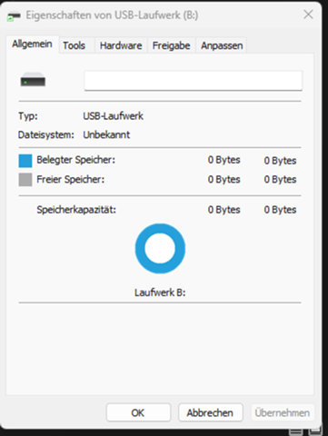Click the 'Belegter Speicher:' label
Viewport: 328px width, 436px height.
[75, 160]
